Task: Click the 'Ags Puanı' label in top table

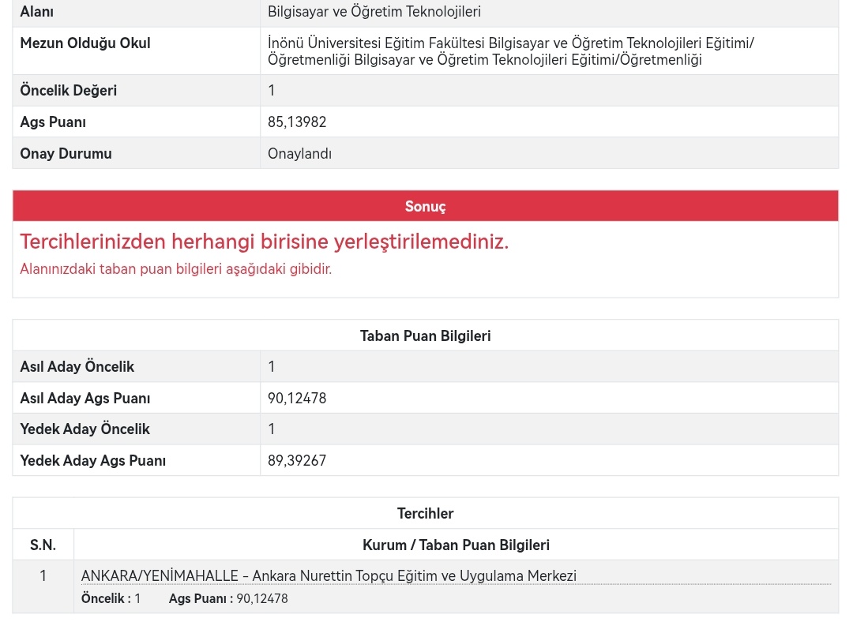Action: click(53, 122)
